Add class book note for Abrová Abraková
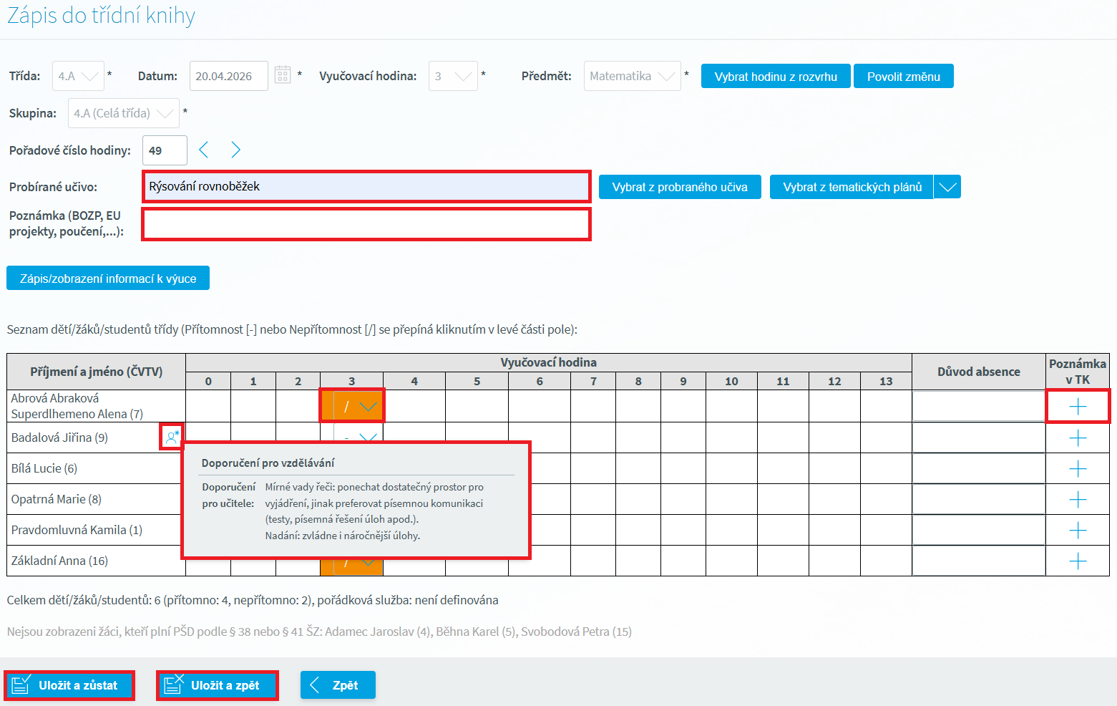Screen dimensions: 1117x706 point(1077,407)
